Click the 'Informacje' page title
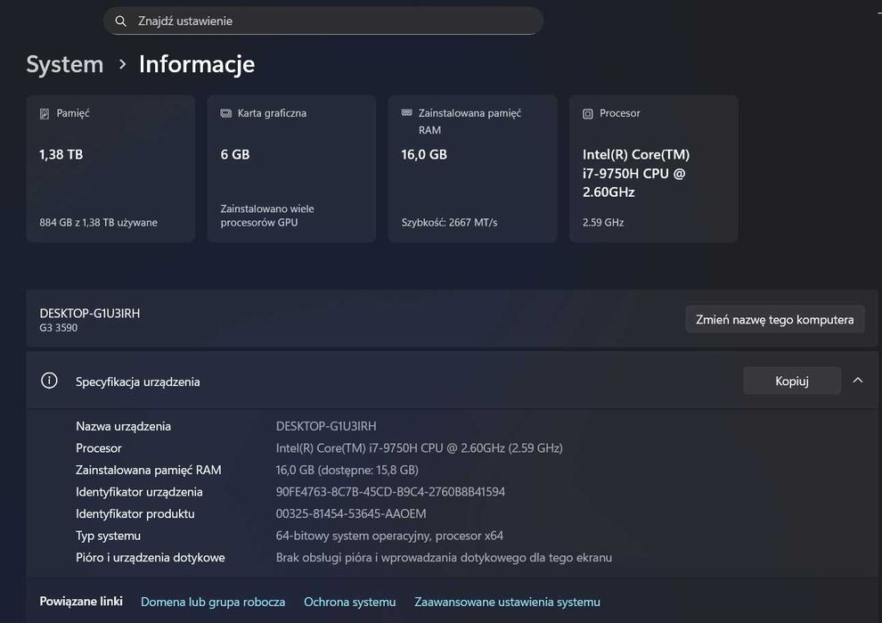This screenshot has height=623, width=882. click(x=197, y=64)
